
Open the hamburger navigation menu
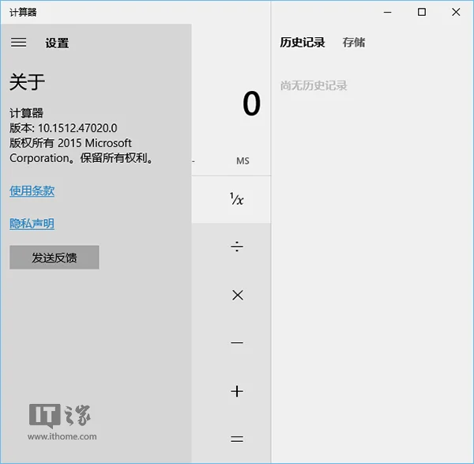point(18,43)
